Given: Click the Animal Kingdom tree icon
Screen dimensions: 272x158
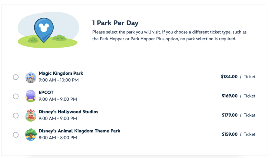Looking at the screenshot, I should [31, 134].
